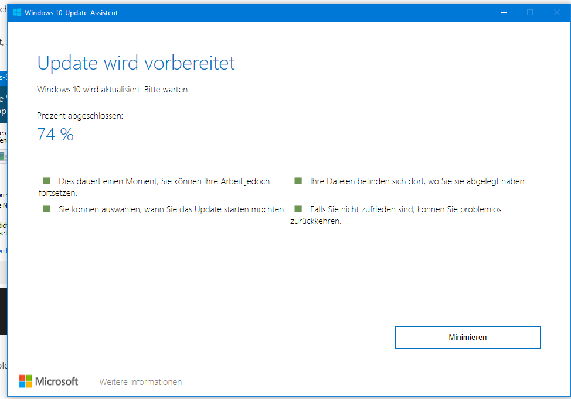The height and width of the screenshot is (399, 571).
Task: Open the 'Weitere Informationen' link
Action: (x=140, y=382)
